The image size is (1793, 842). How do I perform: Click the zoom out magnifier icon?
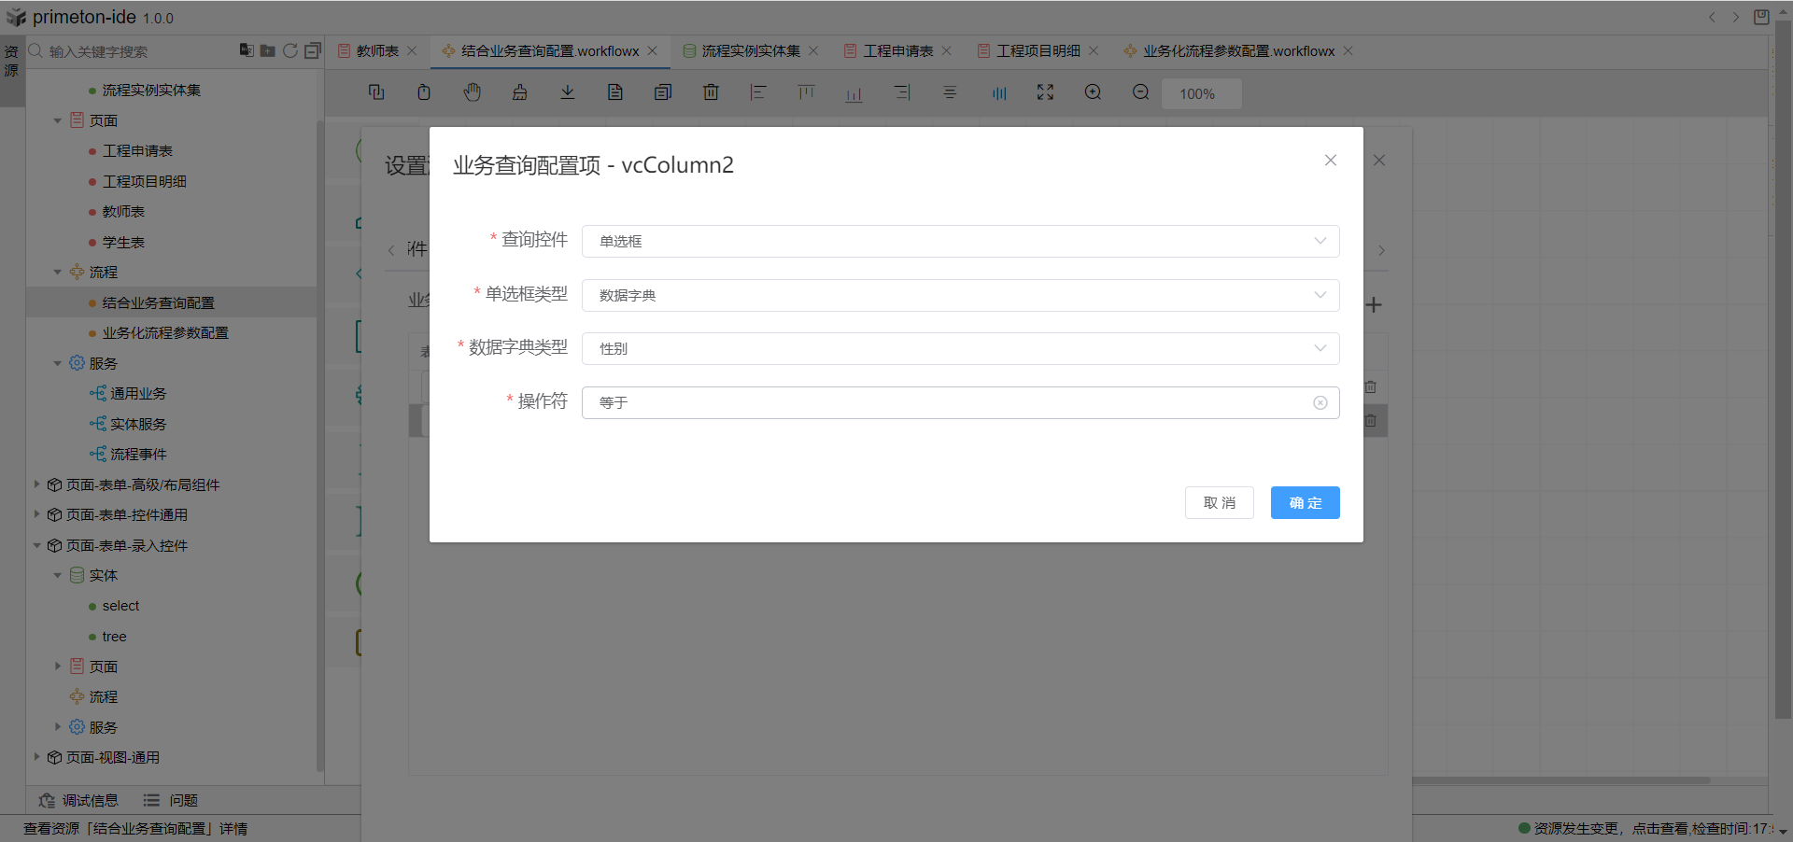pyautogui.click(x=1140, y=92)
